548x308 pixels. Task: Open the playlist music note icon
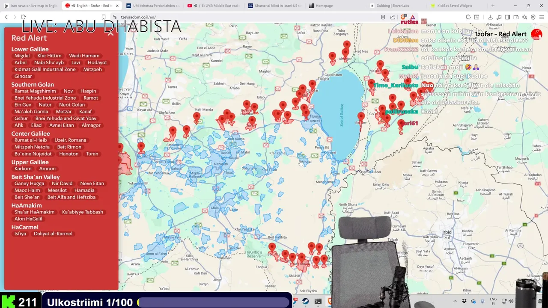[x=499, y=17]
